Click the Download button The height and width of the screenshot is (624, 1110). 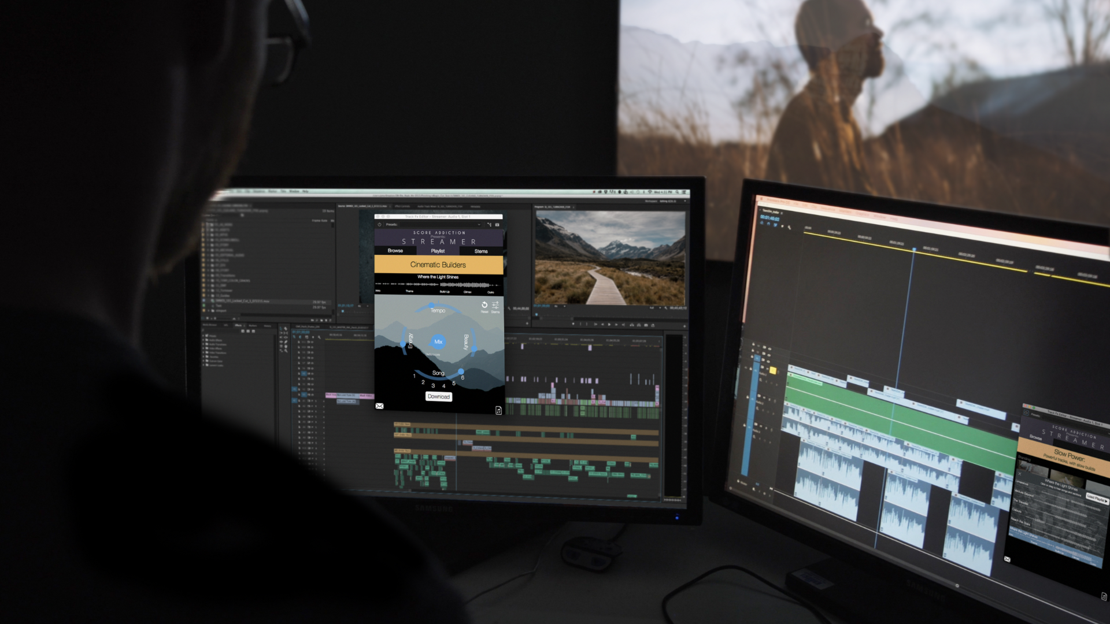click(439, 396)
